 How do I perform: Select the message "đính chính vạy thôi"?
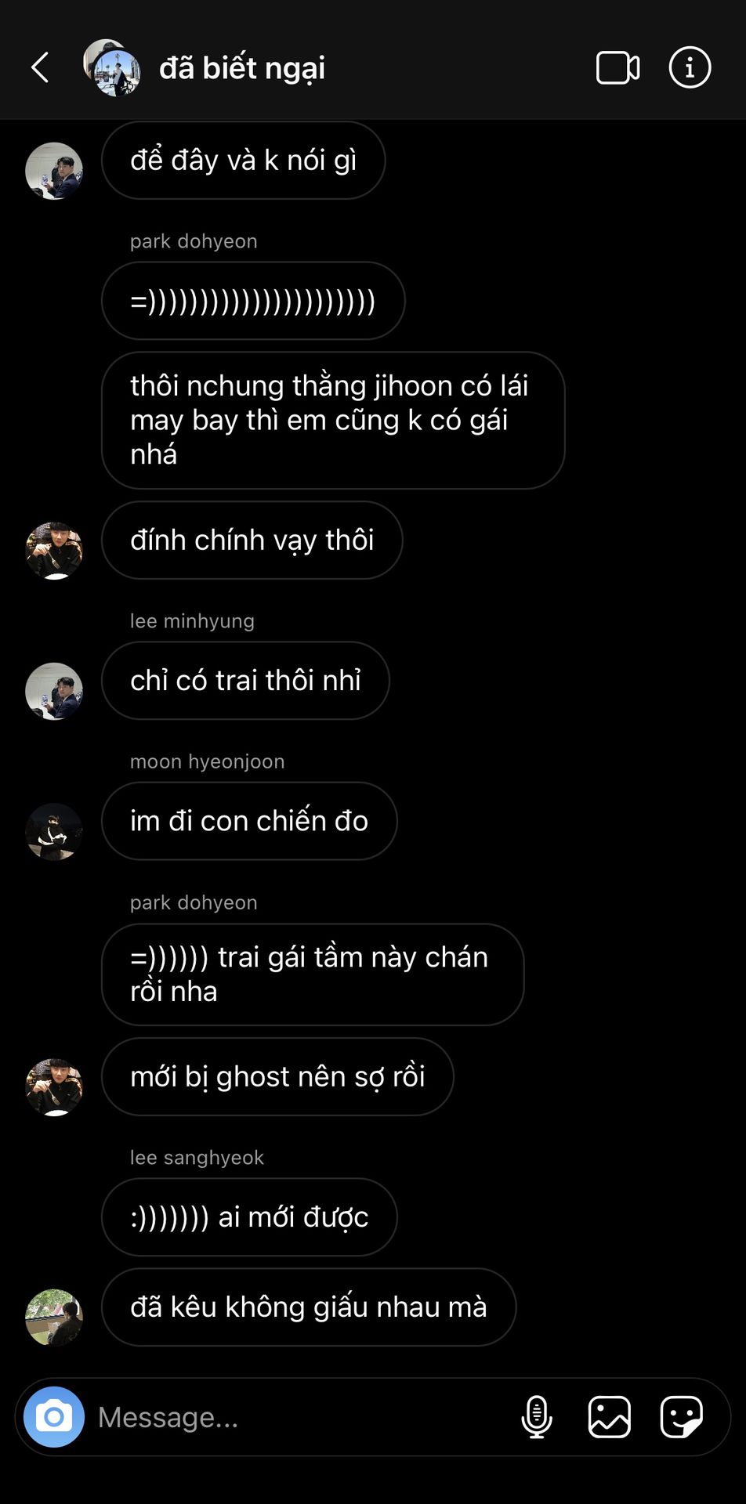click(252, 540)
